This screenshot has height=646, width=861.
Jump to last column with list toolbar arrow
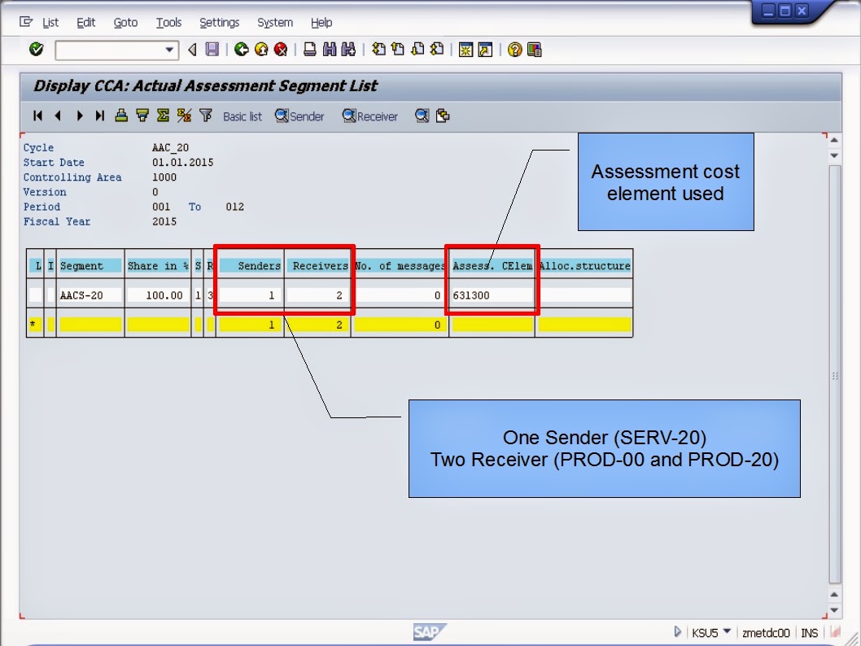[x=99, y=116]
